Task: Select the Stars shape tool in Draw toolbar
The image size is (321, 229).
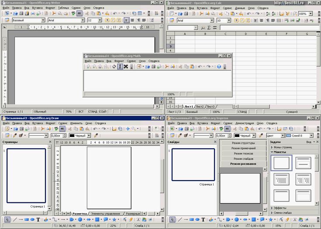Action: [114, 219]
